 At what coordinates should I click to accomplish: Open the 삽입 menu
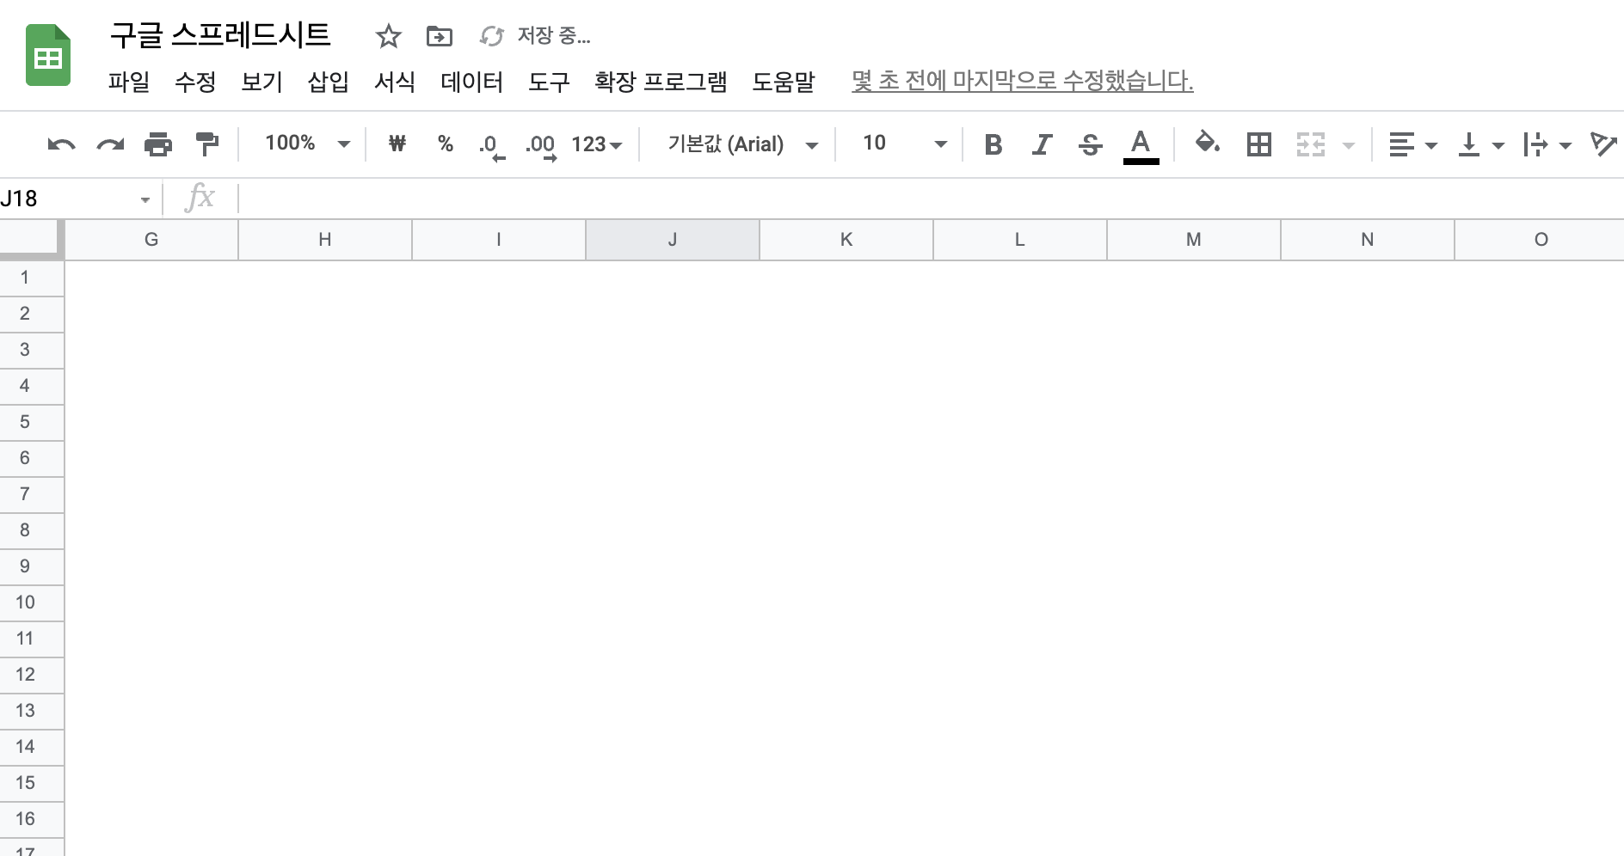click(329, 82)
